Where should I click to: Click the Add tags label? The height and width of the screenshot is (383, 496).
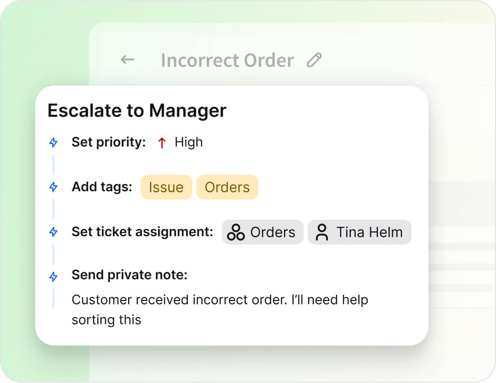pyautogui.click(x=102, y=187)
